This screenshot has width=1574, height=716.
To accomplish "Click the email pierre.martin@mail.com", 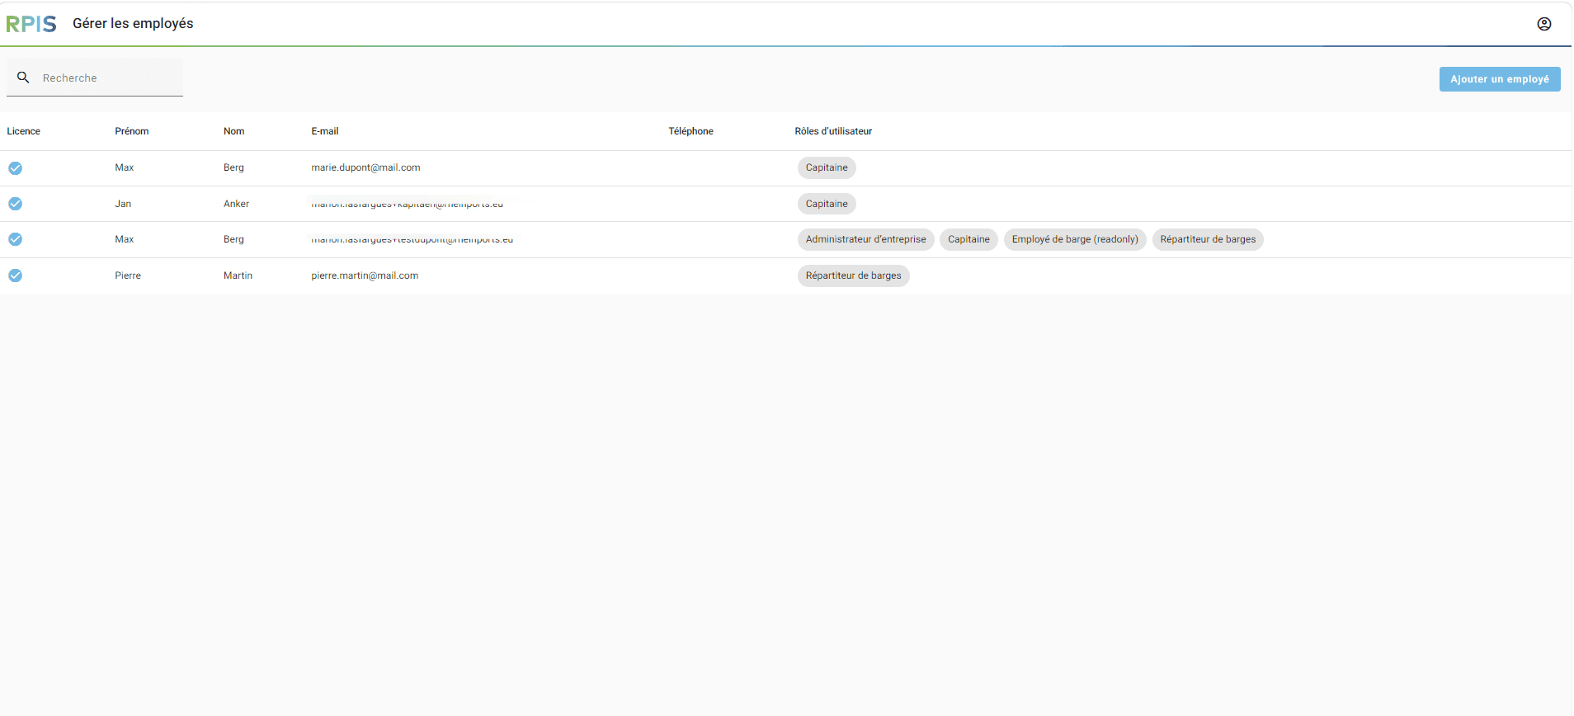I will coord(365,276).
